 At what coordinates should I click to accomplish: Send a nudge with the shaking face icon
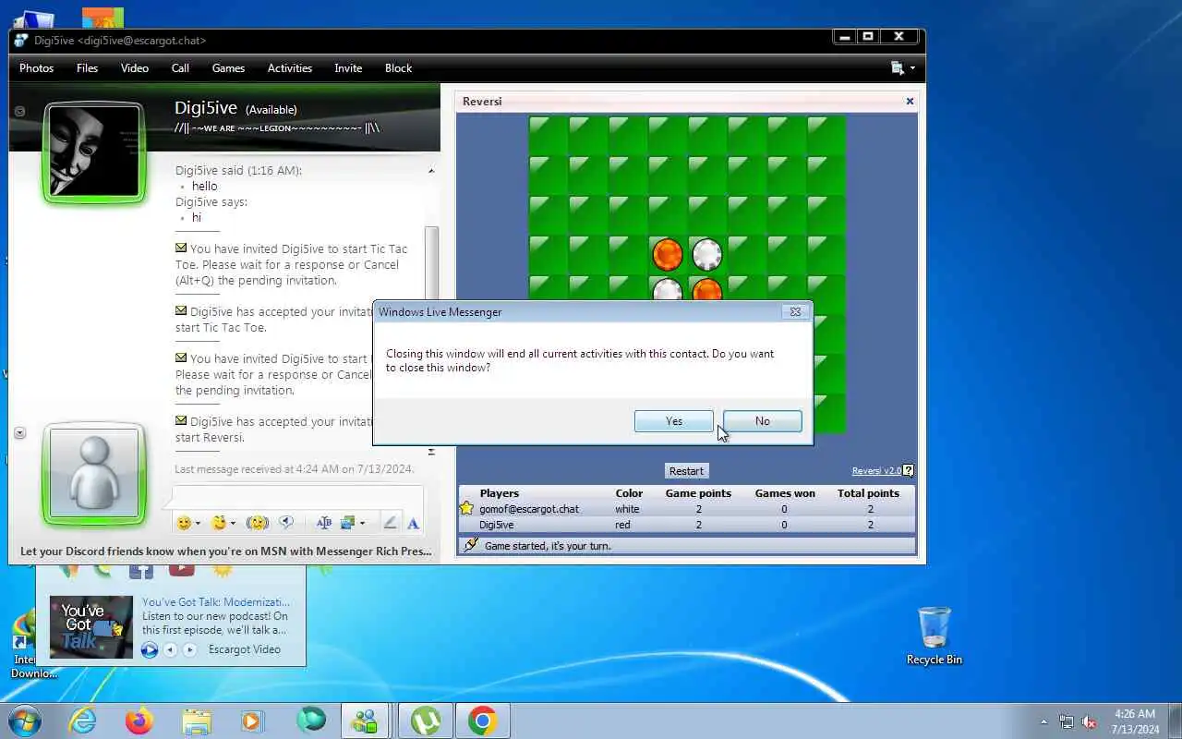(x=258, y=523)
